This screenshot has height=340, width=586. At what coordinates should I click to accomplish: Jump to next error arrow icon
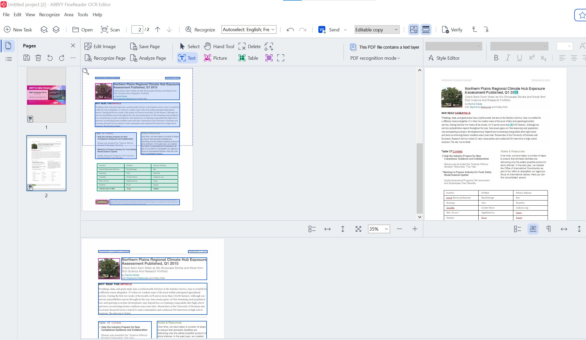486,29
